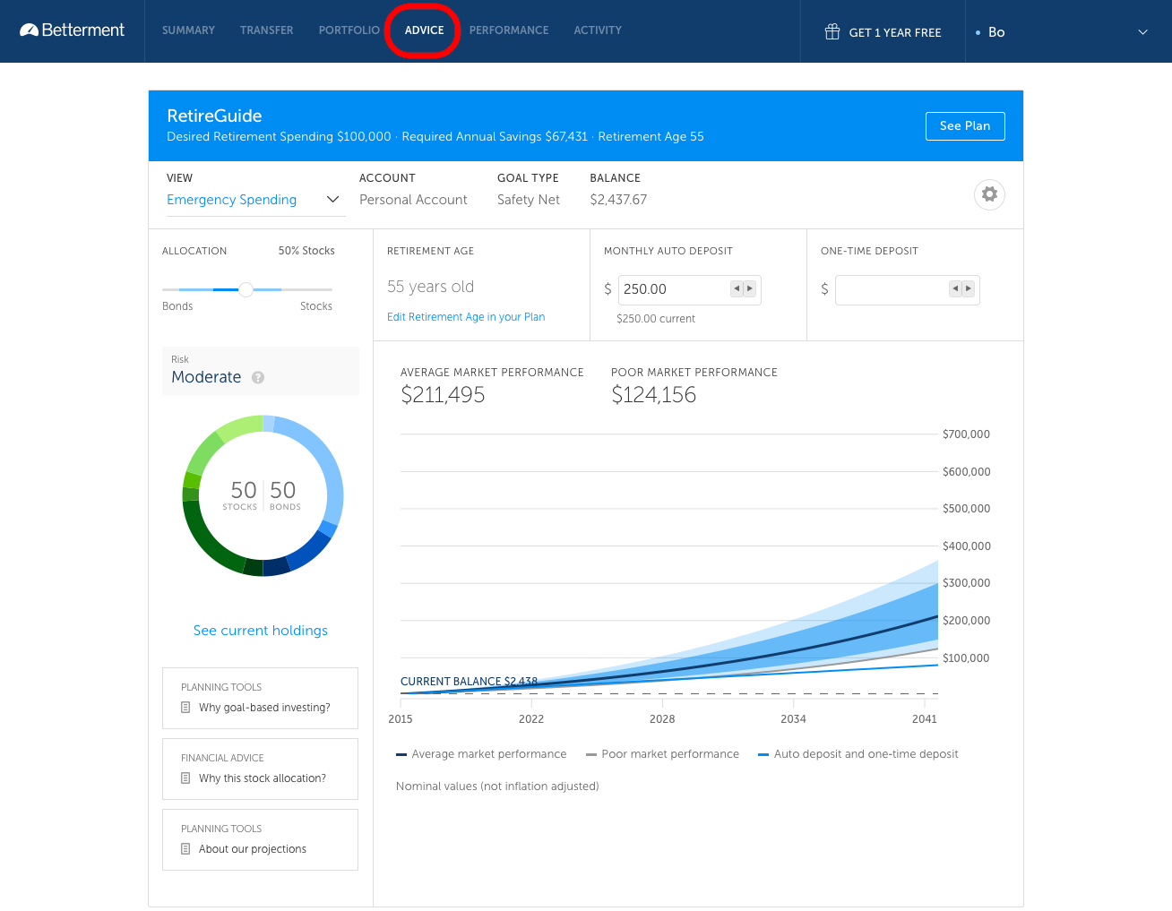Image resolution: width=1172 pixels, height=911 pixels.
Task: Open About our projections article
Action: click(x=253, y=849)
